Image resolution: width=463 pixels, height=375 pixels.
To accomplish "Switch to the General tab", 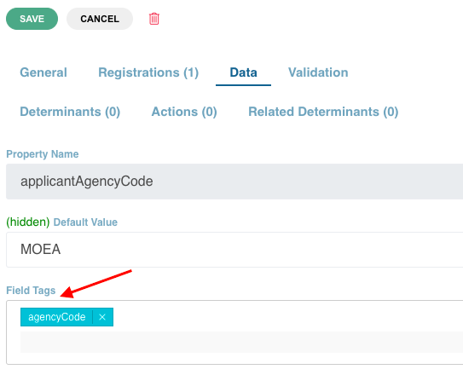I will [43, 72].
